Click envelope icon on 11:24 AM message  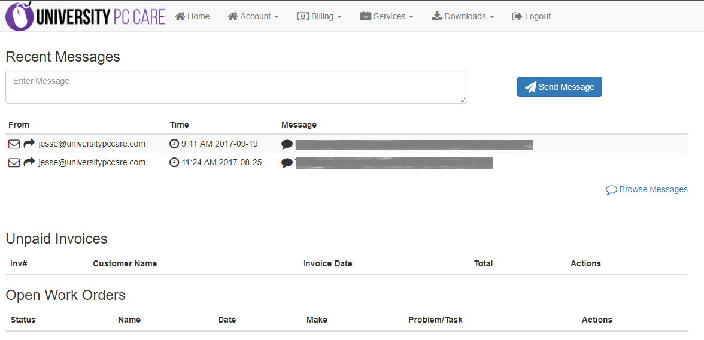[14, 162]
